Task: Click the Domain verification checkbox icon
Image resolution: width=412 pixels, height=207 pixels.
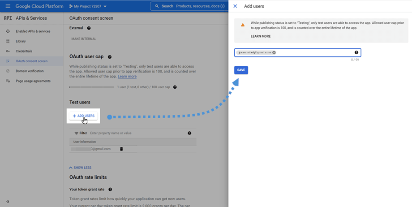Action: coord(8,71)
